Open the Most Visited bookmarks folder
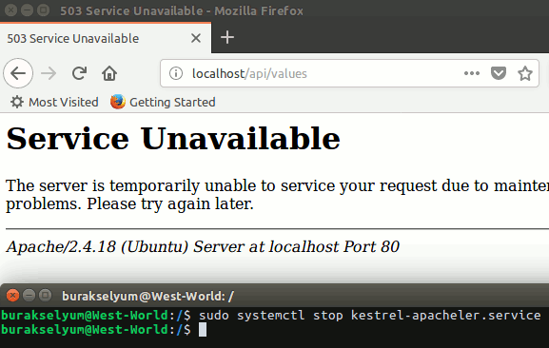The width and height of the screenshot is (549, 348). (54, 102)
